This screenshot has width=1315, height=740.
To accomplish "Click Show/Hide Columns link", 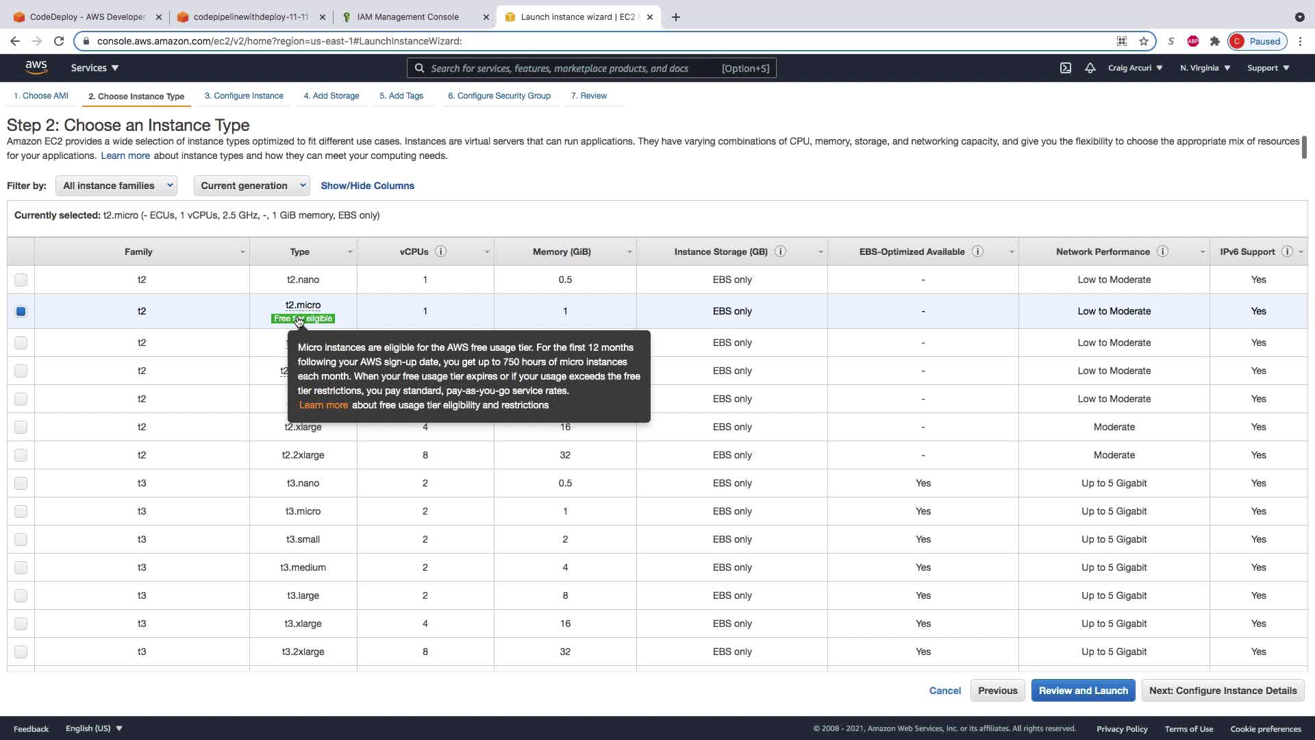I will click(367, 186).
